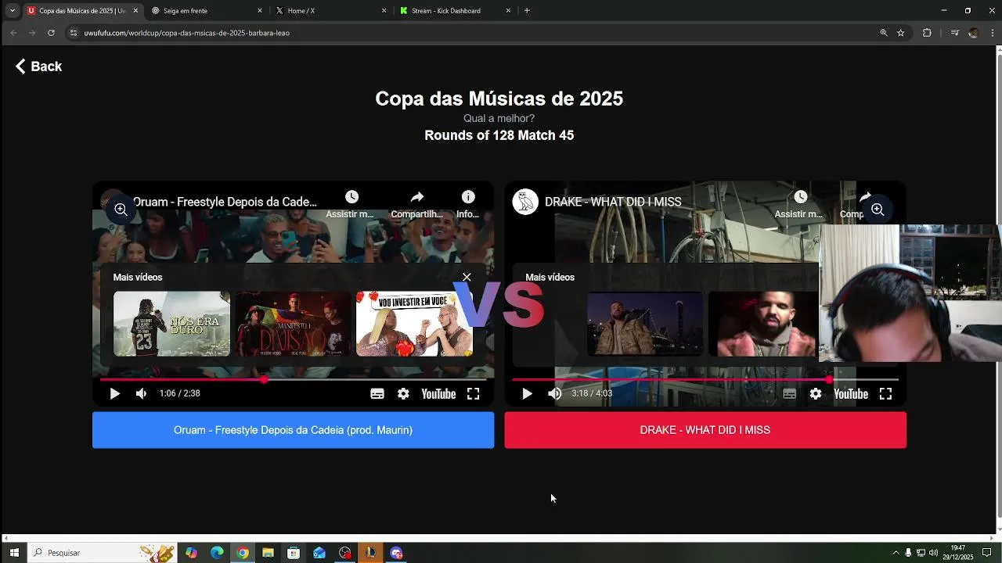Open Oruam video on YouTube via logo
The image size is (1002, 563).
tap(438, 394)
